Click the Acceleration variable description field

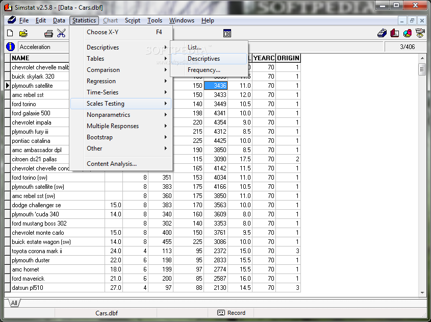tap(44, 47)
